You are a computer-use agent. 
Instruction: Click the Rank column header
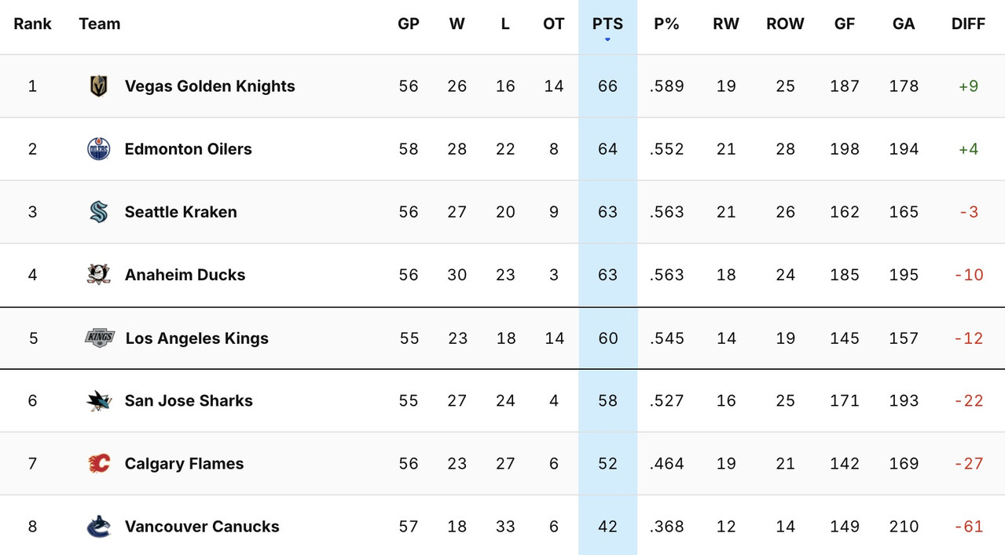[32, 24]
